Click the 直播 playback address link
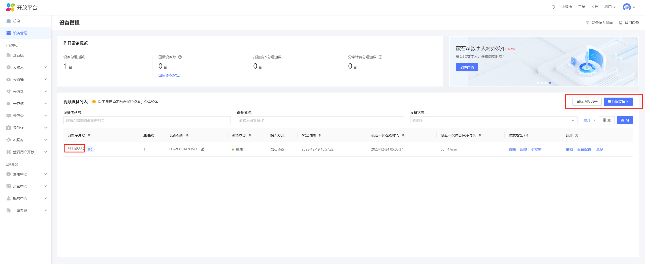 coord(512,149)
